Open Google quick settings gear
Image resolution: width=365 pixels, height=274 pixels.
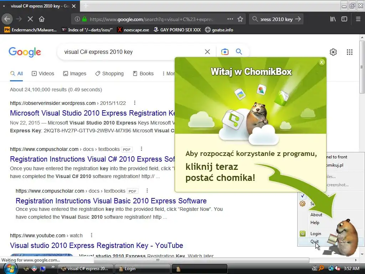tap(333, 52)
